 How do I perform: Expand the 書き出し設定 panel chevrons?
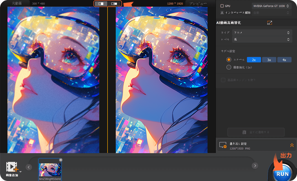point(292,145)
